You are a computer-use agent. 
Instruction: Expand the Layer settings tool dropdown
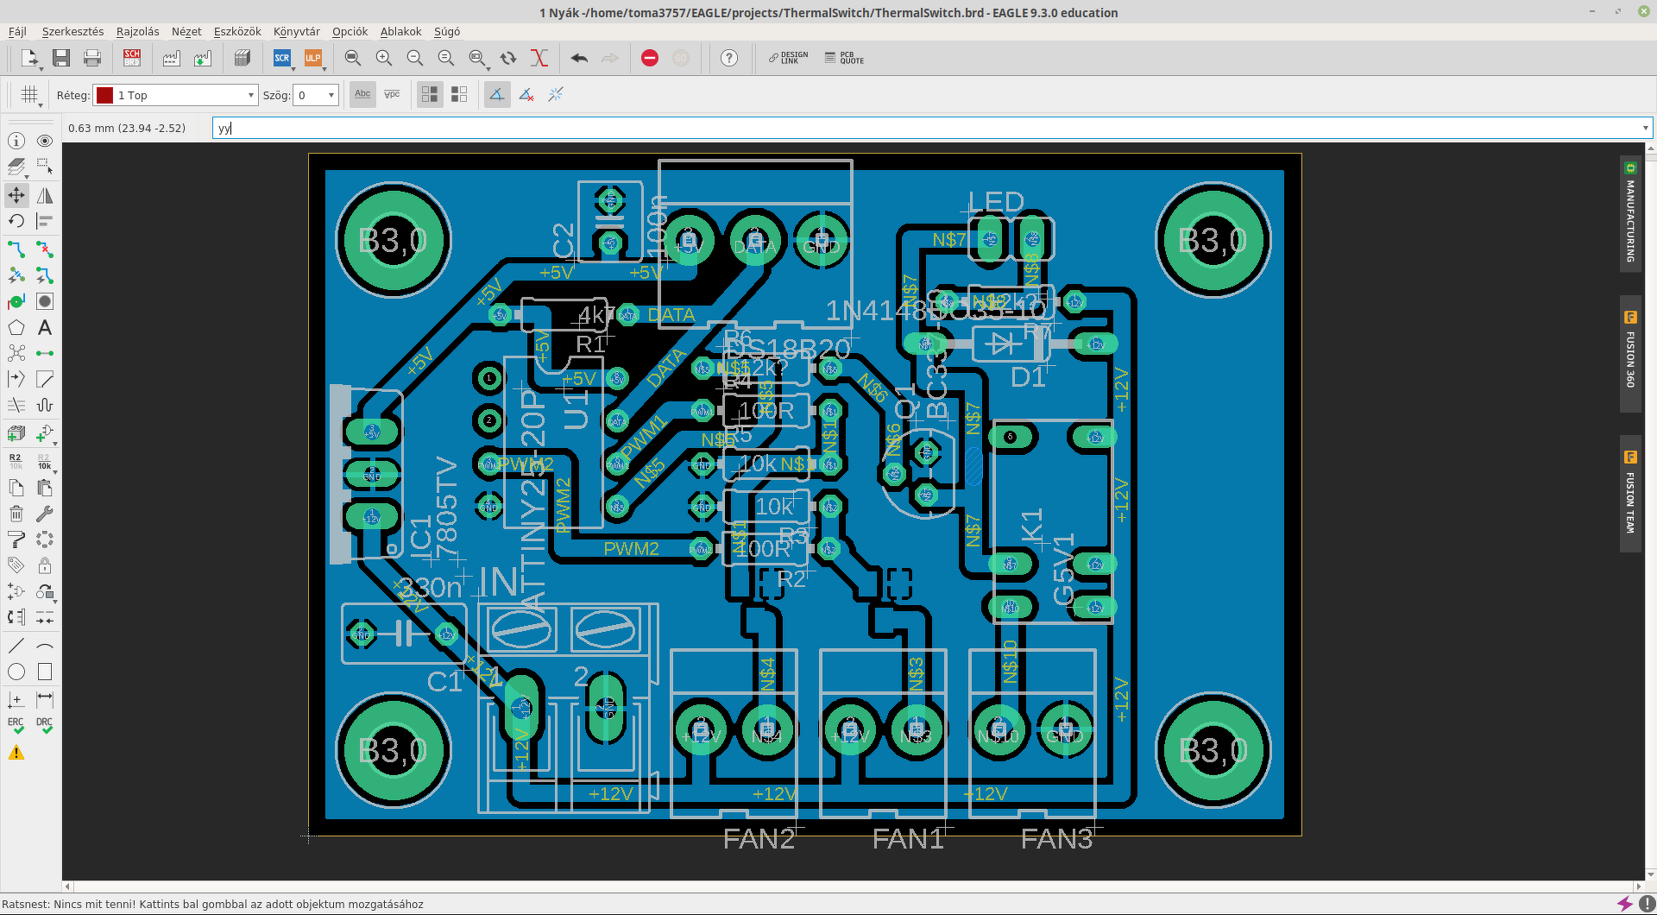[x=27, y=176]
